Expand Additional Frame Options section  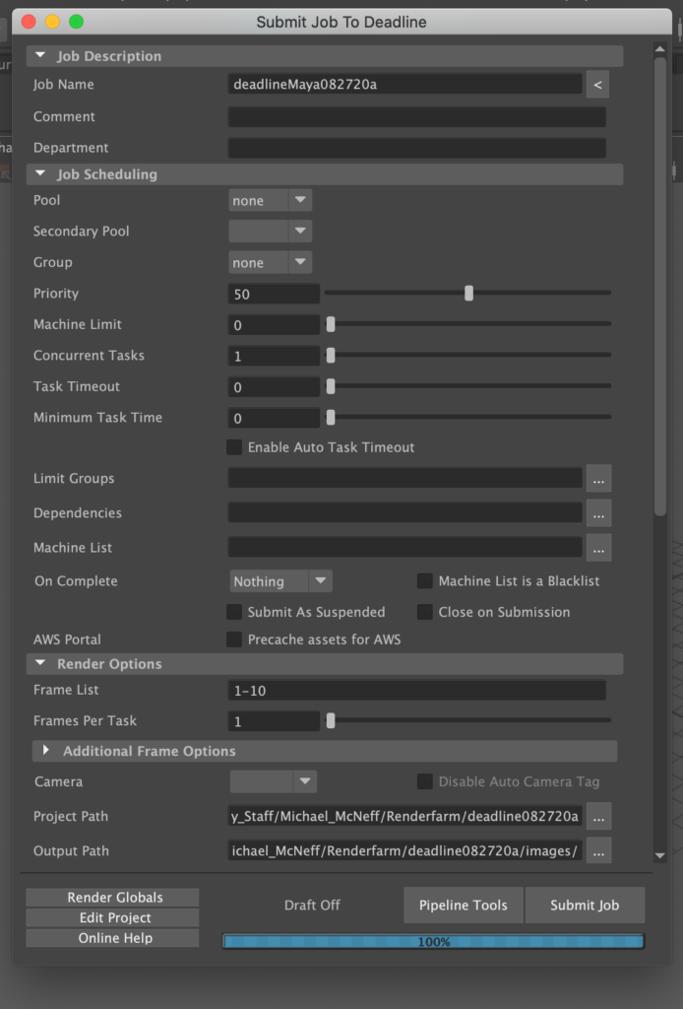click(45, 751)
